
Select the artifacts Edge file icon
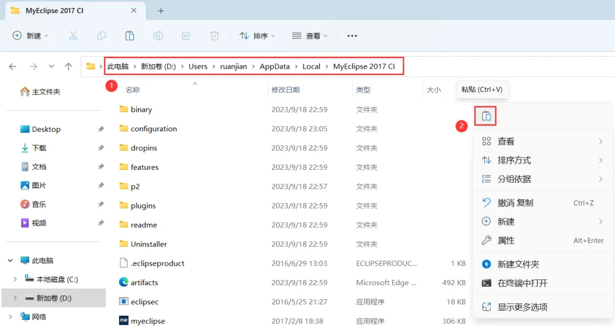click(x=124, y=282)
